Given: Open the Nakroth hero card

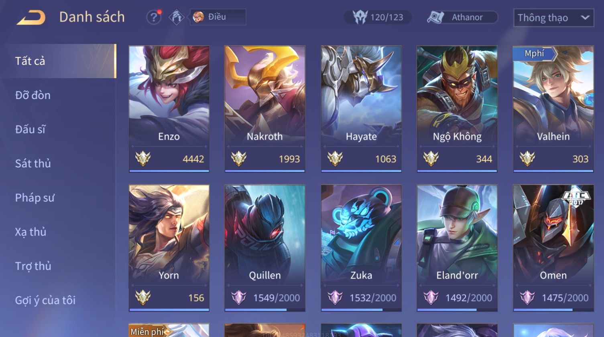Looking at the screenshot, I should click(x=265, y=109).
